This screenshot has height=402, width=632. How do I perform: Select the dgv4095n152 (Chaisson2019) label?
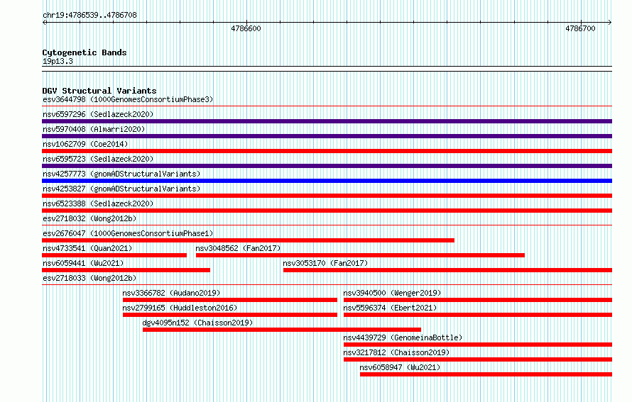point(197,323)
